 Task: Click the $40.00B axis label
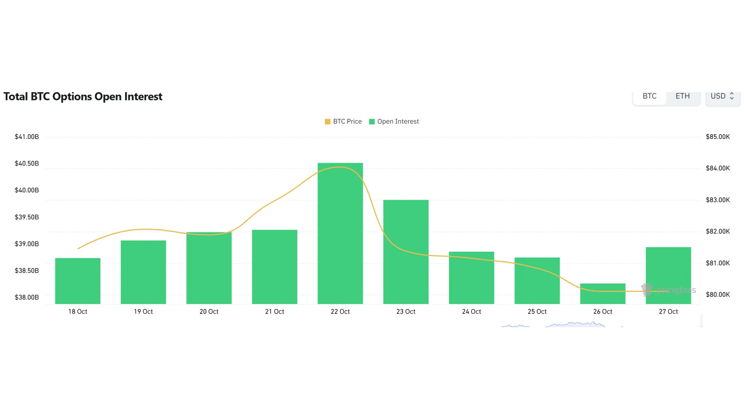(x=27, y=190)
